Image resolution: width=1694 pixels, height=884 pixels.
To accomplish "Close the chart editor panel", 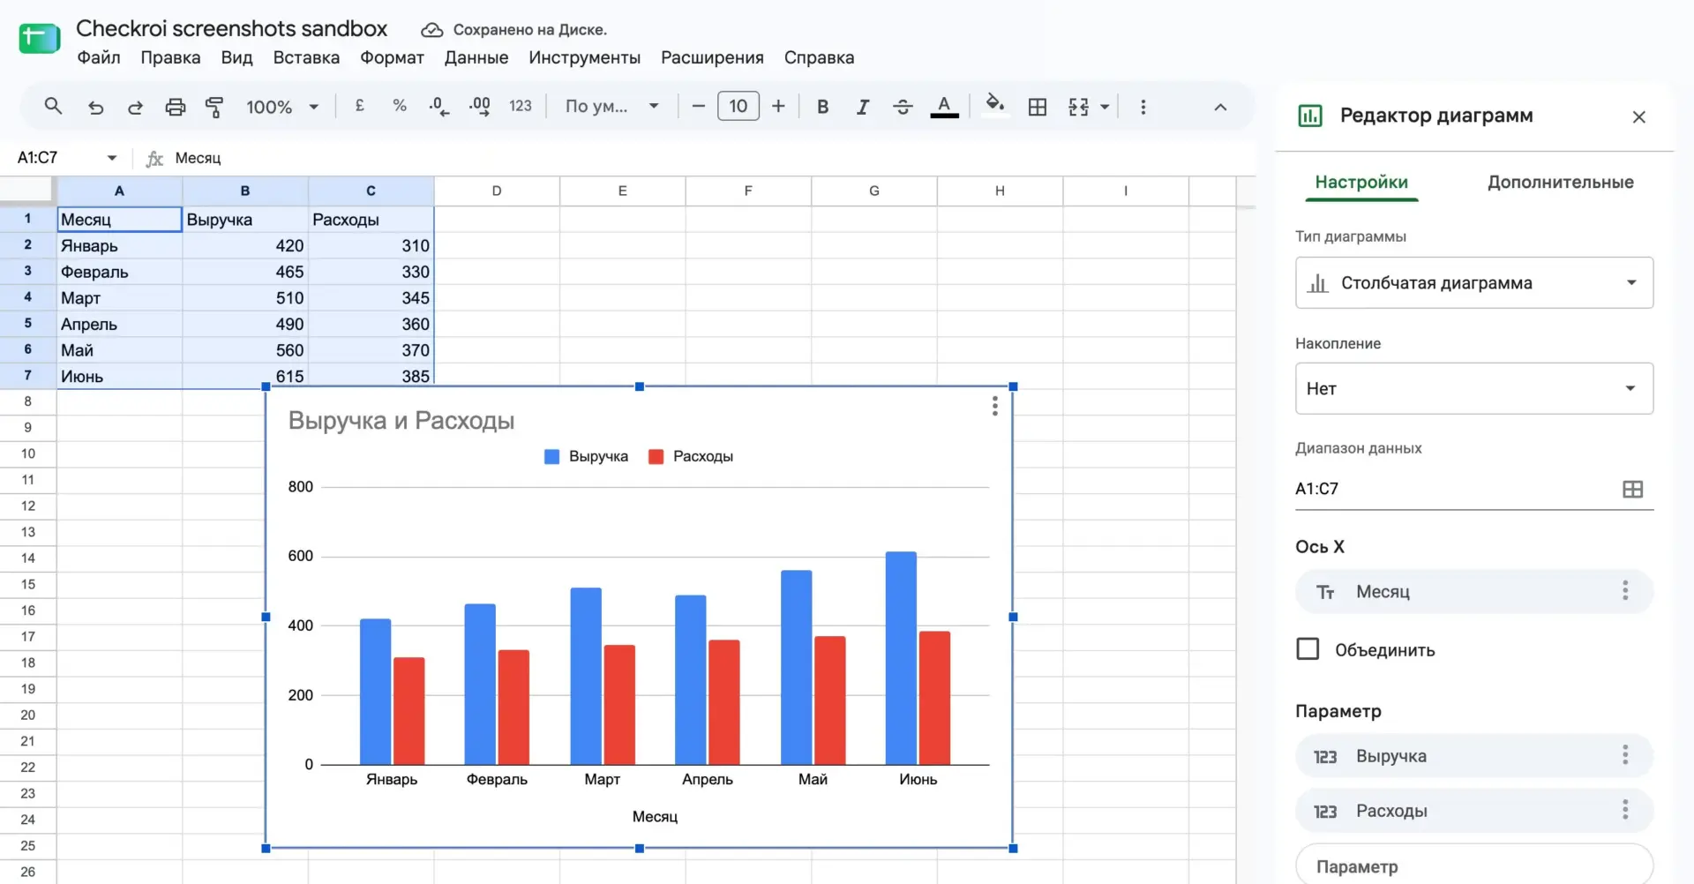I will tap(1638, 116).
